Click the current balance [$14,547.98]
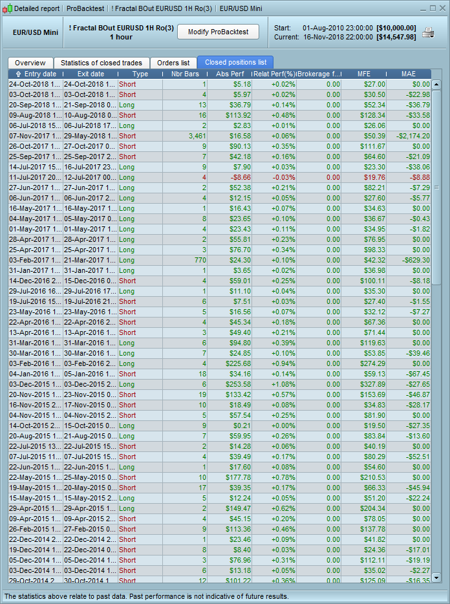Image resolution: width=450 pixels, height=604 pixels. click(396, 38)
